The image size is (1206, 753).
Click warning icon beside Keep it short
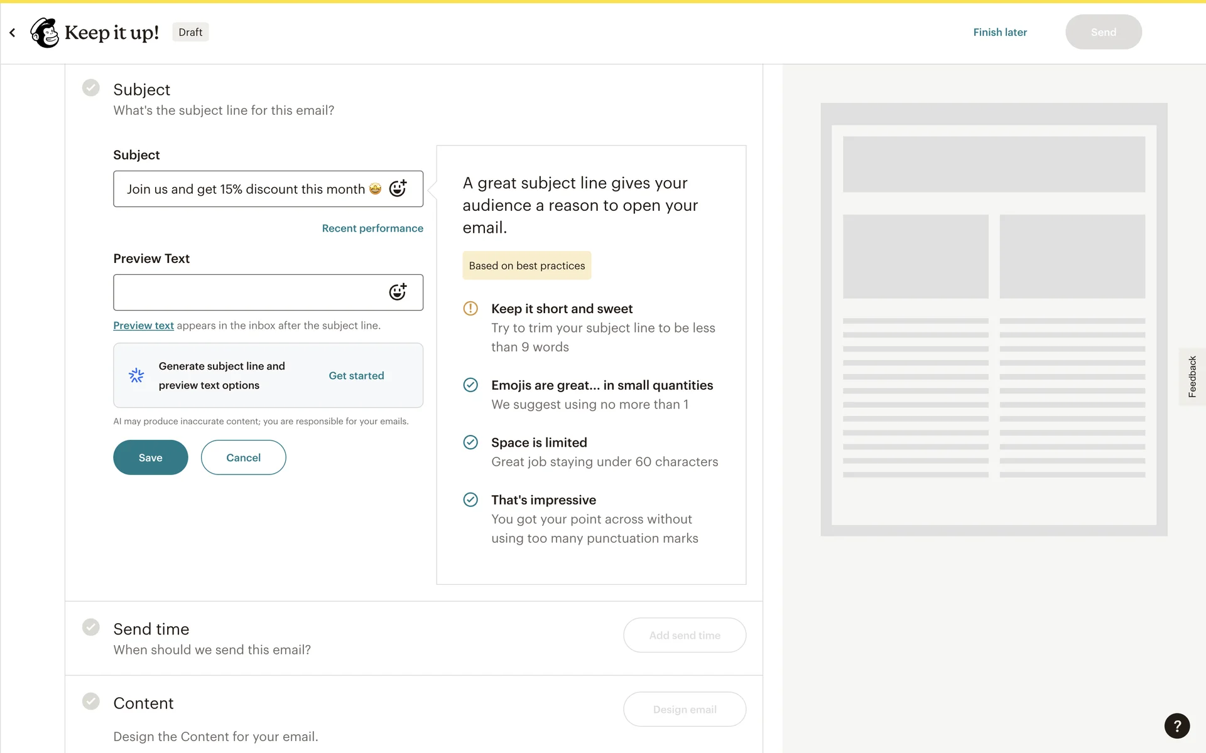coord(470,309)
